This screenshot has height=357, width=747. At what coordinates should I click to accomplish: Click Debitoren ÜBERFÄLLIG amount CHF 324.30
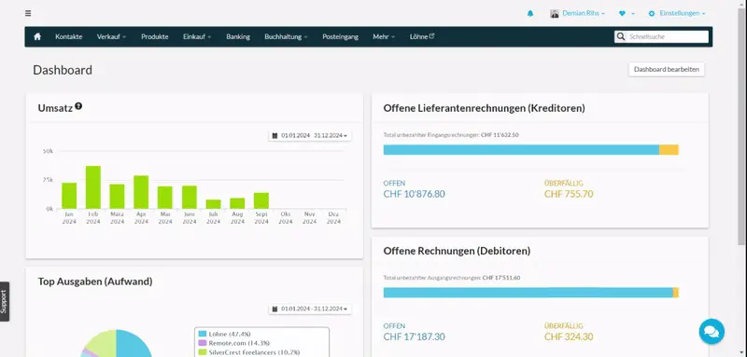(569, 337)
